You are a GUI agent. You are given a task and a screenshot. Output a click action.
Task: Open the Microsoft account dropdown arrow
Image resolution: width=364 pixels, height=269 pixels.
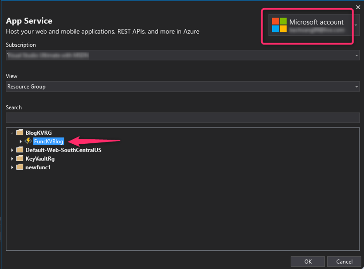coord(356,25)
